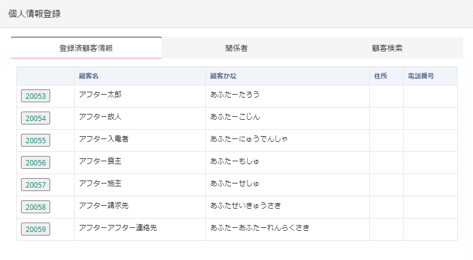Click the 顧客かな column header
473x260 pixels.
point(223,76)
